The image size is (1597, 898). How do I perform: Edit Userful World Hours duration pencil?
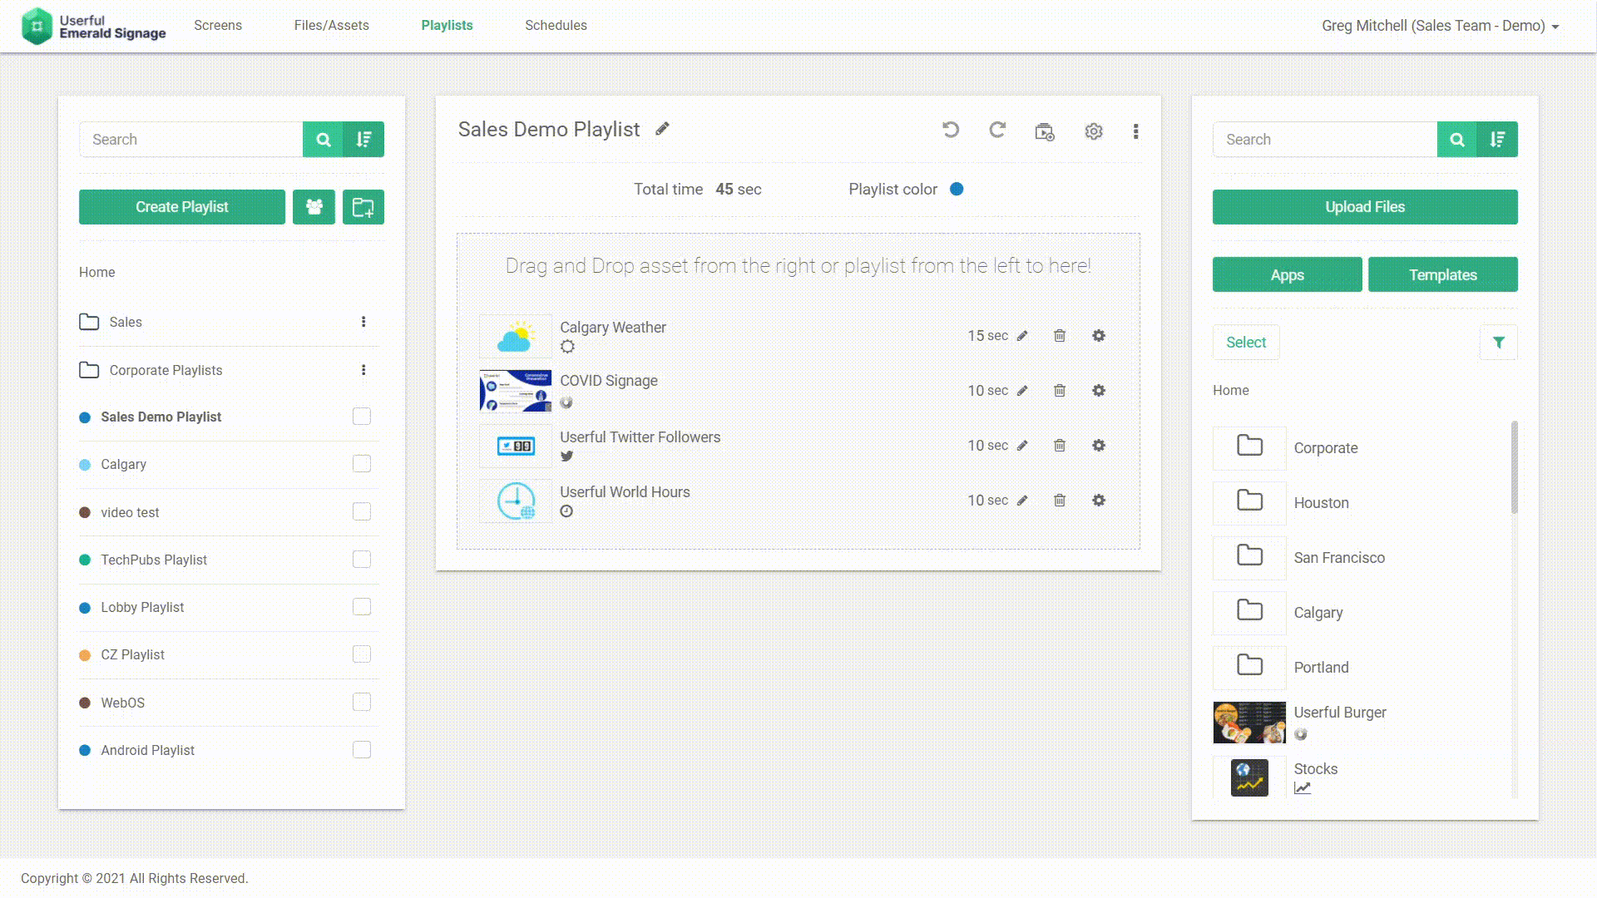click(1022, 501)
